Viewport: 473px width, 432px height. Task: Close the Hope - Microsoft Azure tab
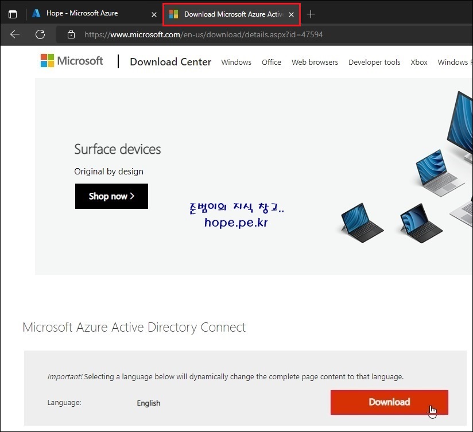[154, 14]
